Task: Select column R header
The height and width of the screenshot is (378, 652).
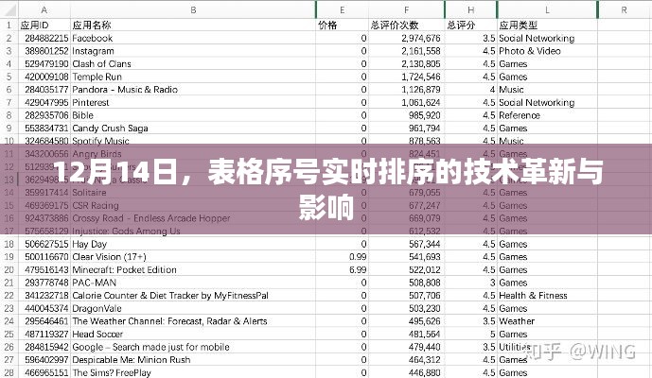Action: click(625, 9)
